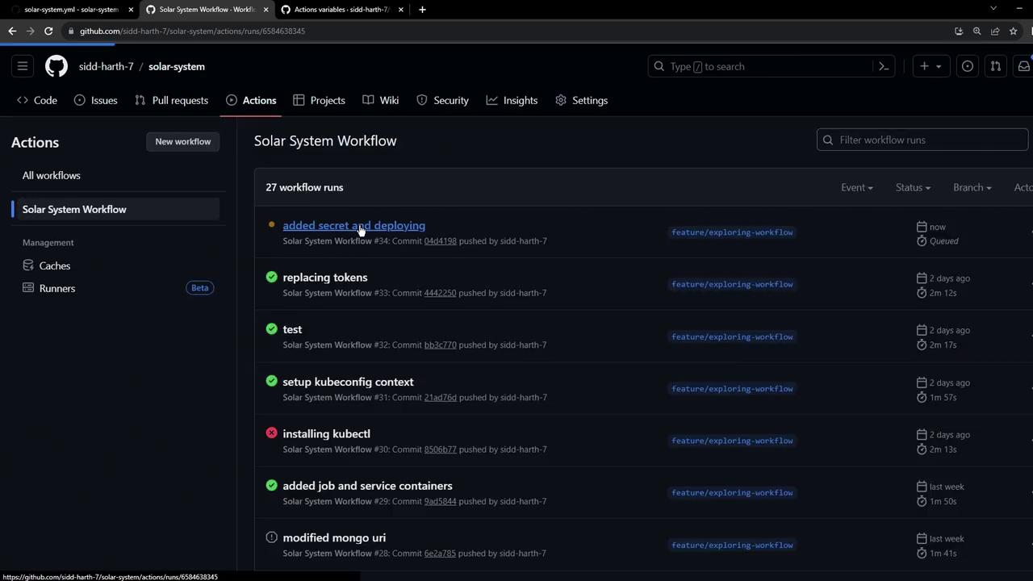Select the Actions repository tab
The width and height of the screenshot is (1033, 581).
(251, 100)
